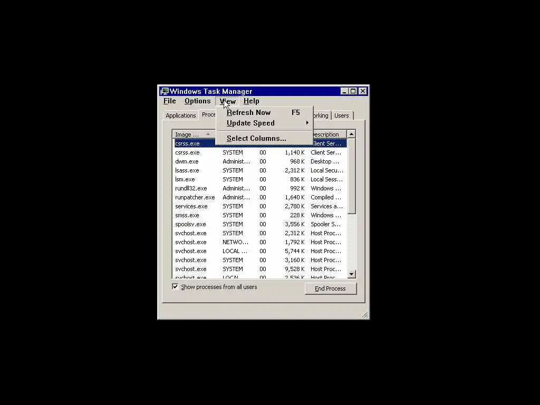The height and width of the screenshot is (405, 540).
Task: Click the Local Secu... description cell
Action: pos(327,170)
